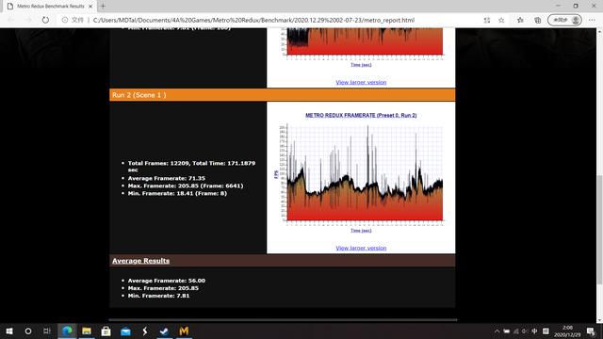This screenshot has height=339, width=603.
Task: Open the touch keyboard tray icon
Action: [546, 331]
